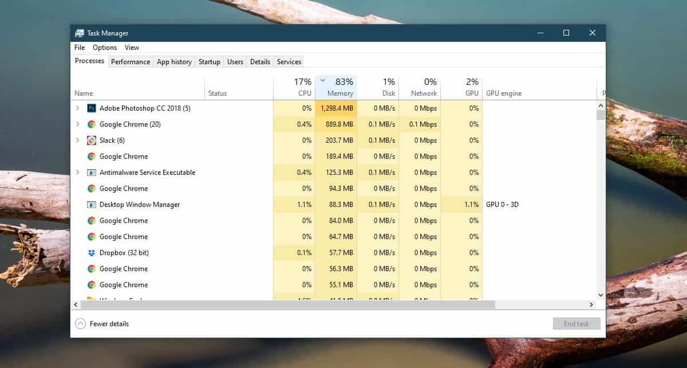Click Chrome icon in the 189.4 MB row
The image size is (687, 368).
92,156
